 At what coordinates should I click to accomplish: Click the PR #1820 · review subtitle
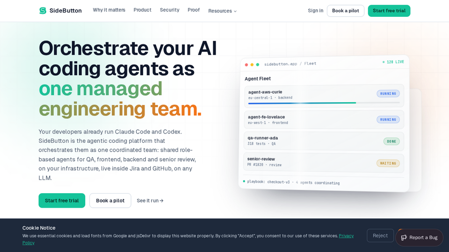tap(264, 165)
